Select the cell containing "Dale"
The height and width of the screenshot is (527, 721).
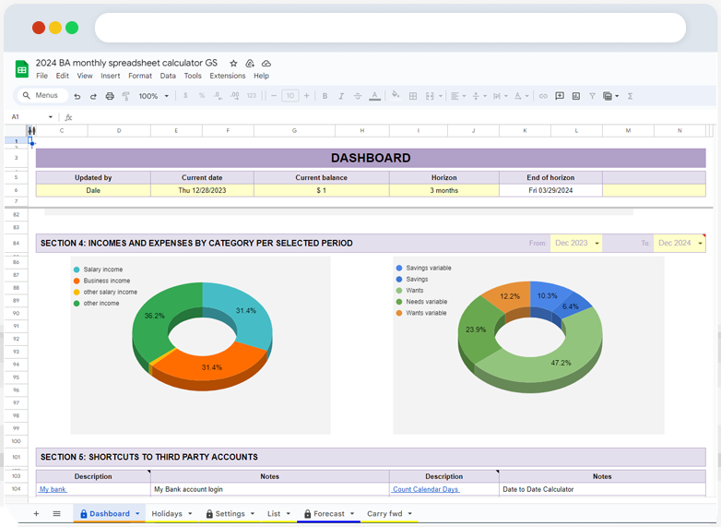pyautogui.click(x=93, y=190)
